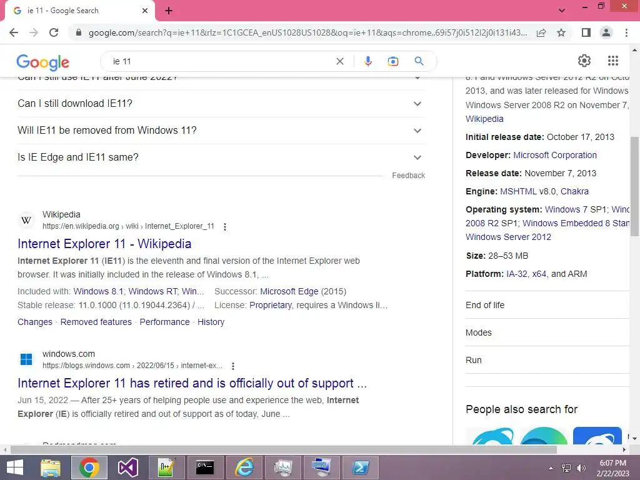Expand the 'Modes' section
640x480 pixels.
pyautogui.click(x=547, y=332)
